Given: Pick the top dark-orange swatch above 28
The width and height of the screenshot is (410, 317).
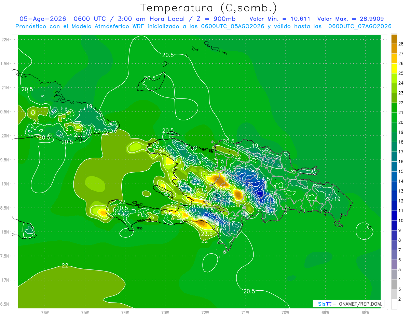Looking at the screenshot, I should (394, 39).
